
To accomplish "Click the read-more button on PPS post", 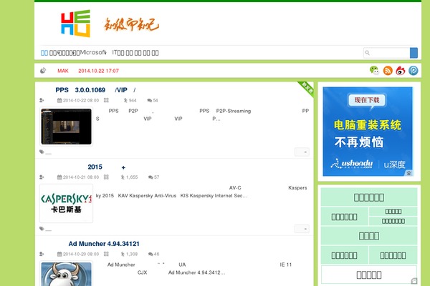I will [x=302, y=152].
